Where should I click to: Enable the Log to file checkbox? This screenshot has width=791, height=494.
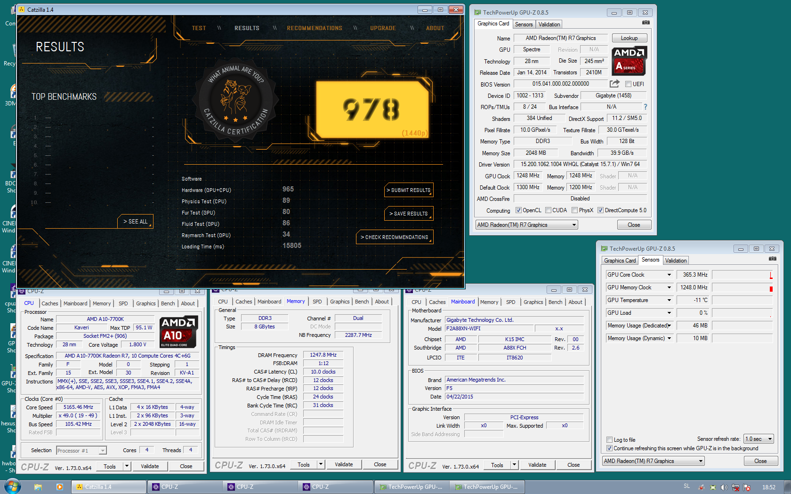point(609,440)
